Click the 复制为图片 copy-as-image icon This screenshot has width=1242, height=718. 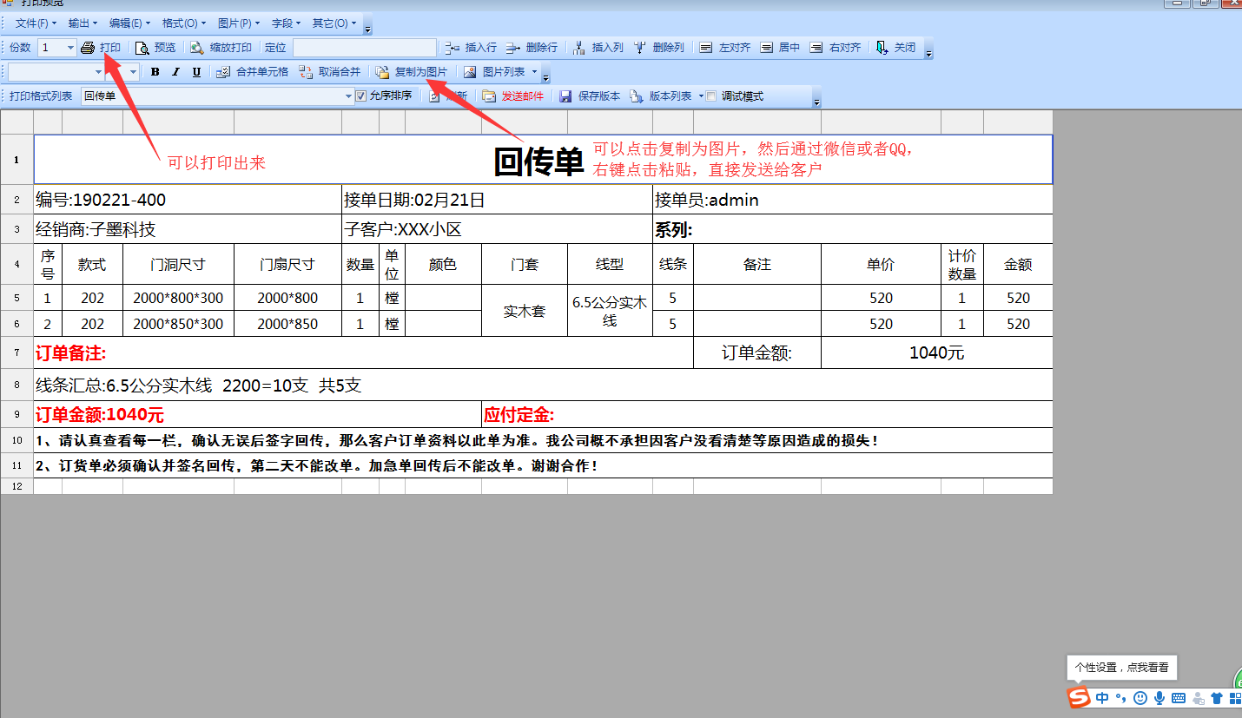pos(382,72)
